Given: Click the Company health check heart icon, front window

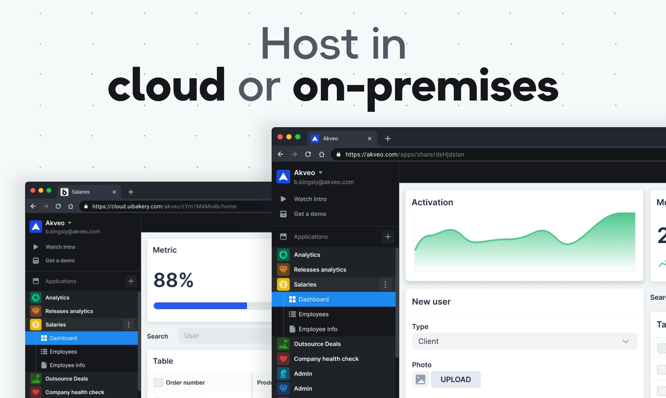Looking at the screenshot, I should pos(283,359).
